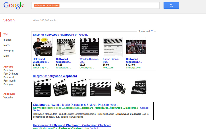The width and height of the screenshot is (206, 129).
Task: Switch to Images search category
Action: click(7, 40)
